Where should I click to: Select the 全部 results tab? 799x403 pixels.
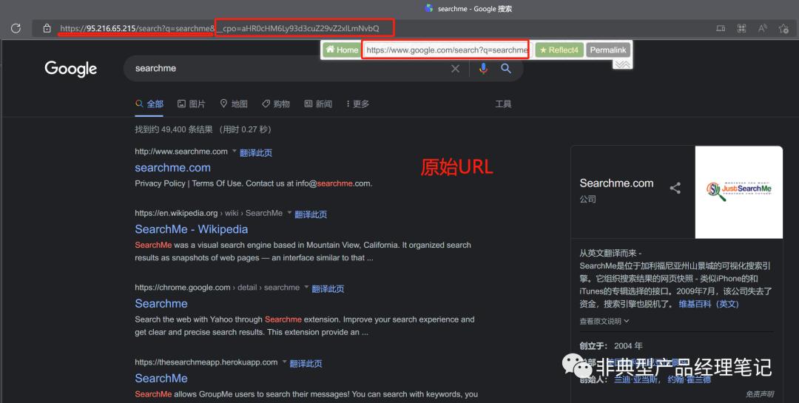149,104
